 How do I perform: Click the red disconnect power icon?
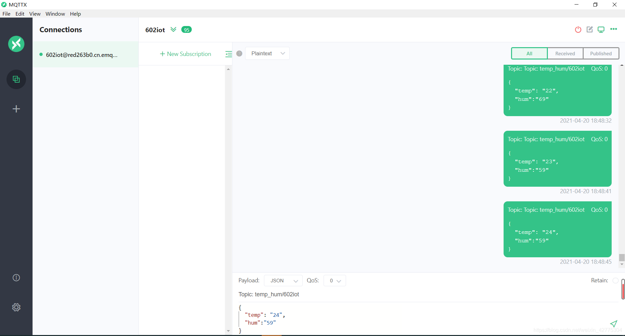(x=578, y=30)
